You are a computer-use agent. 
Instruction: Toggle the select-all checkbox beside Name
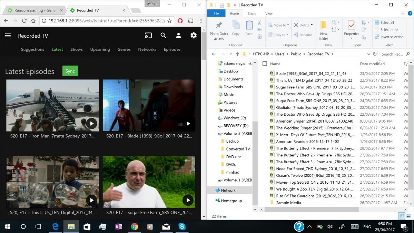point(265,64)
